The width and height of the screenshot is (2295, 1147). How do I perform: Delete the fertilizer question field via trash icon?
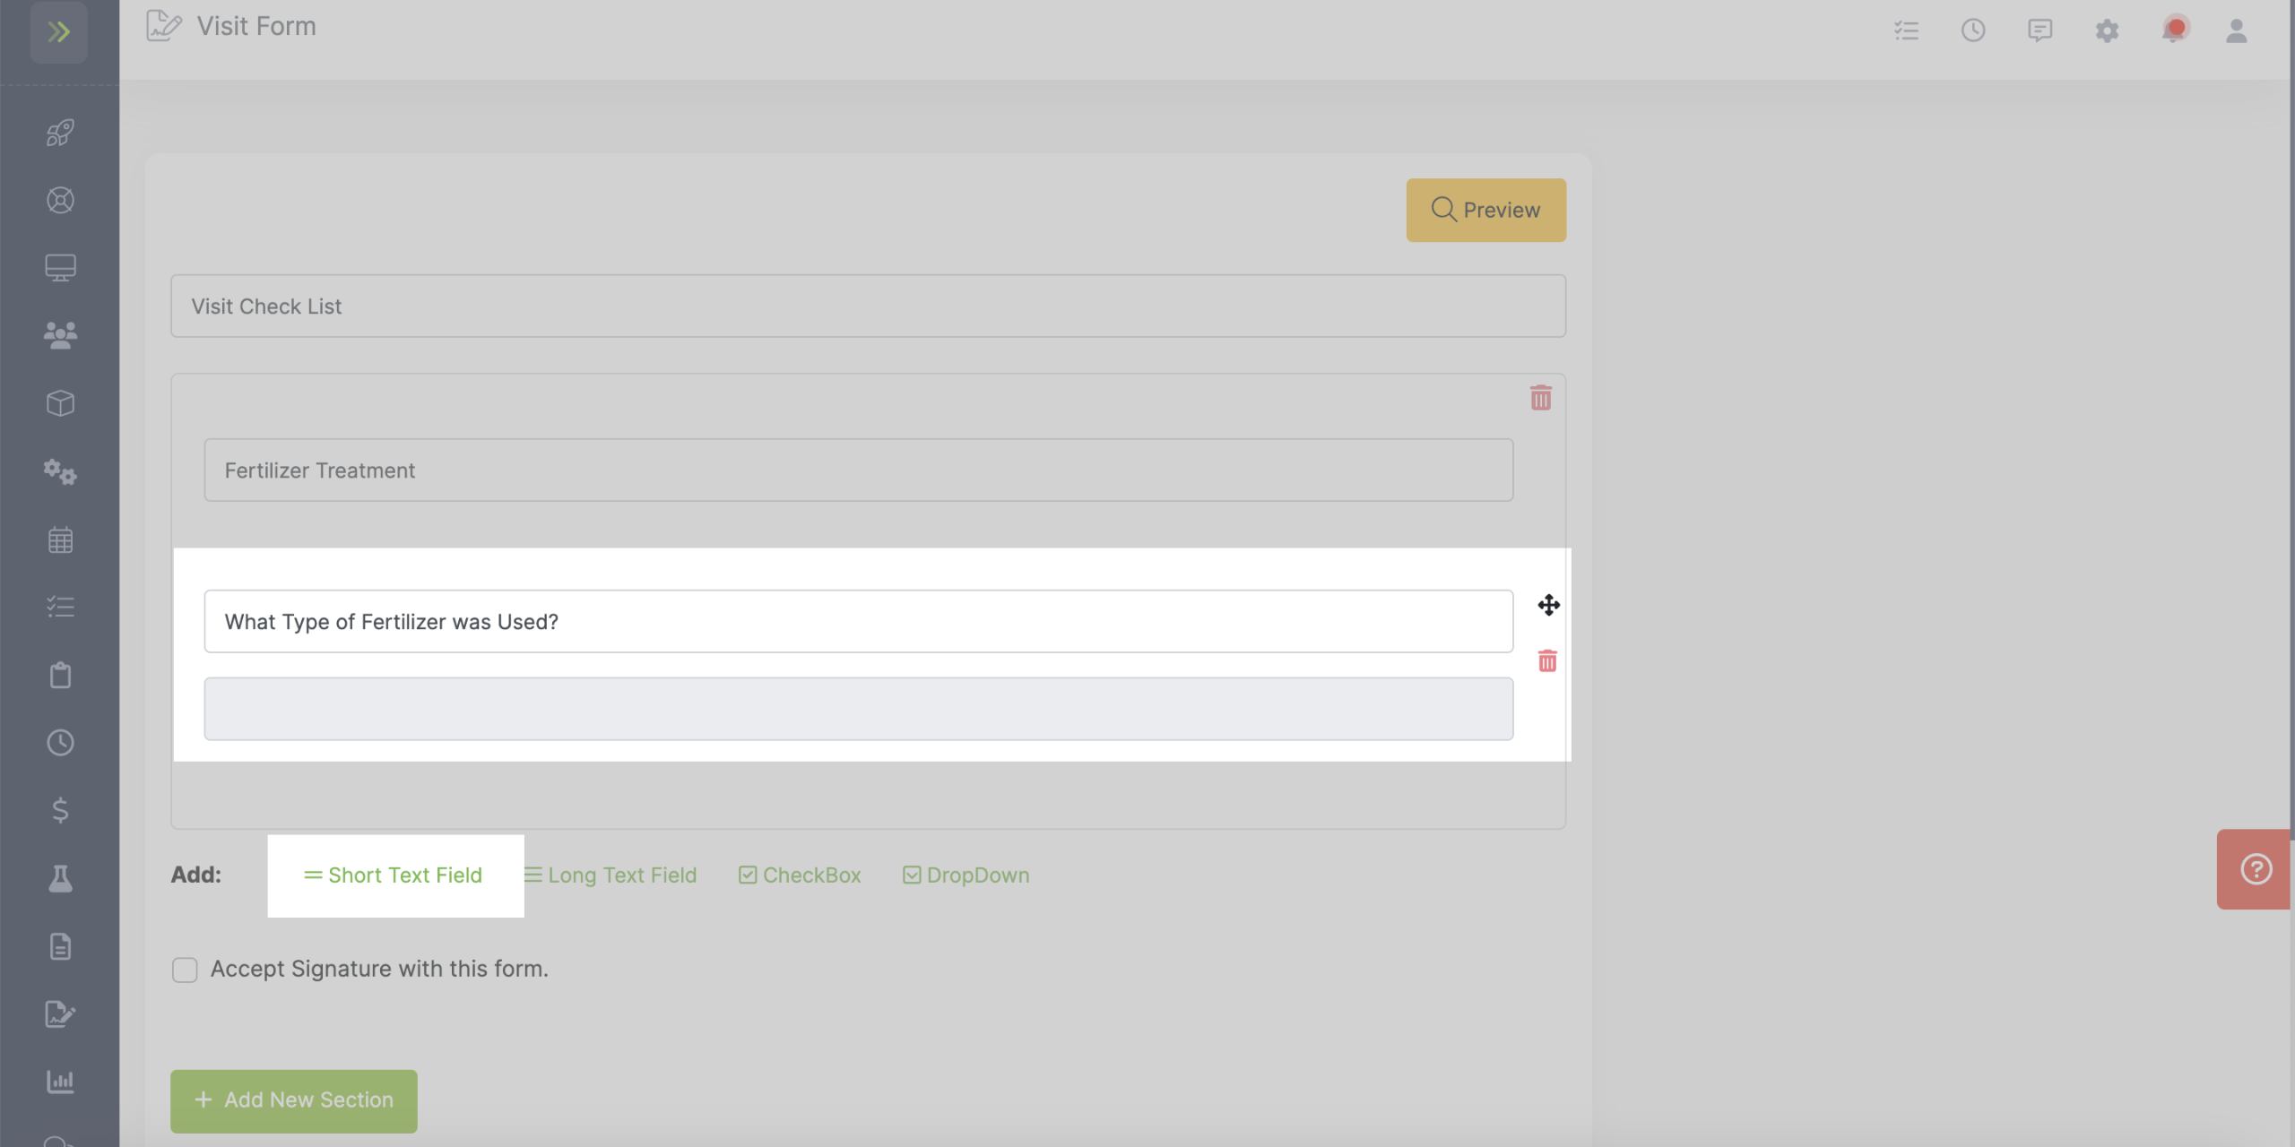coord(1547,661)
